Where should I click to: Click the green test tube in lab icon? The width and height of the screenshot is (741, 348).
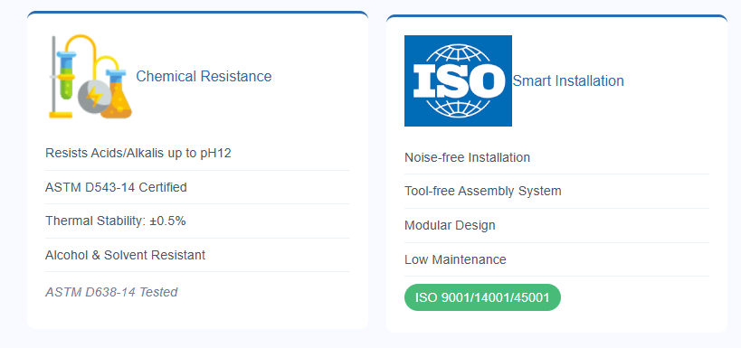66,76
